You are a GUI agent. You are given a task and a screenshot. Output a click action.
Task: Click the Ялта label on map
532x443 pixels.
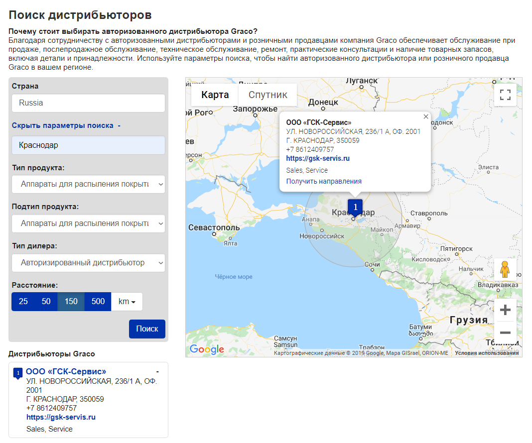point(230,243)
